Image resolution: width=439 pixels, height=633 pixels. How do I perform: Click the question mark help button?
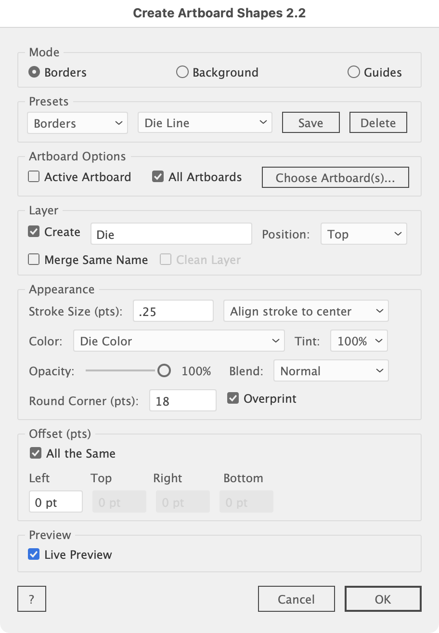[x=32, y=599]
